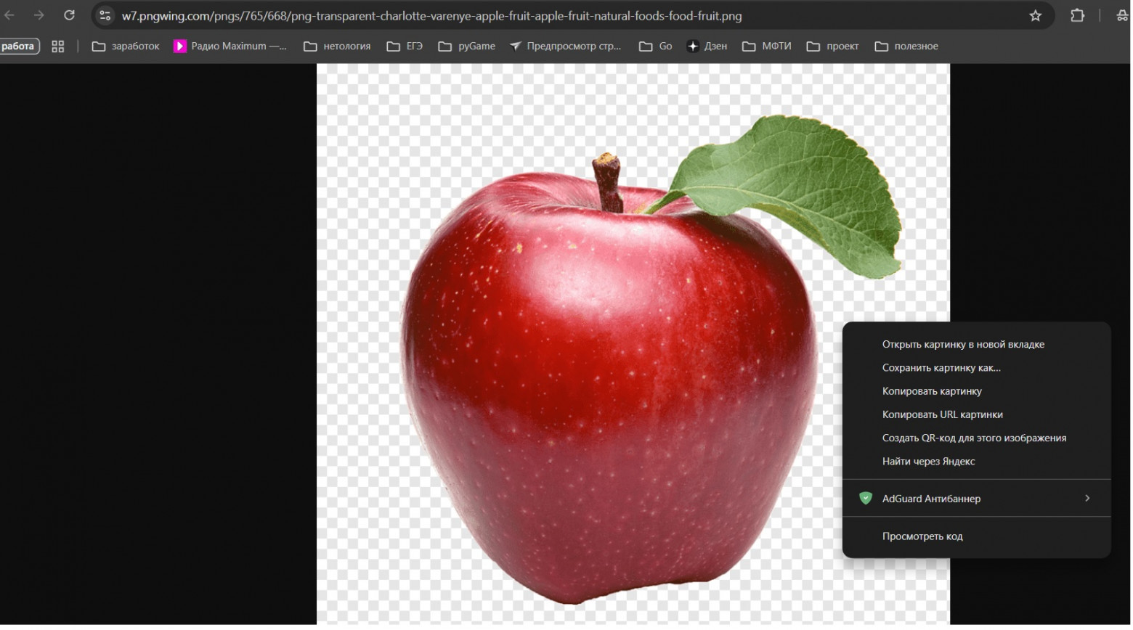Choose Копировать картинку
Viewport: 1133px width, 630px height.
pos(977,391)
